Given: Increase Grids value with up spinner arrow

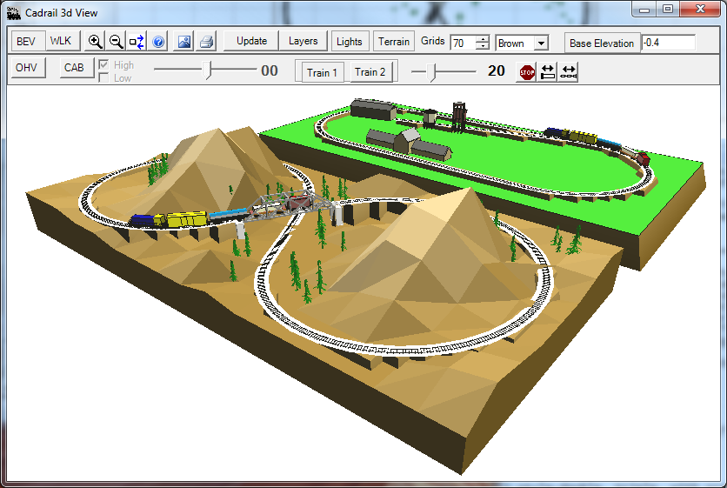Looking at the screenshot, I should point(483,38).
